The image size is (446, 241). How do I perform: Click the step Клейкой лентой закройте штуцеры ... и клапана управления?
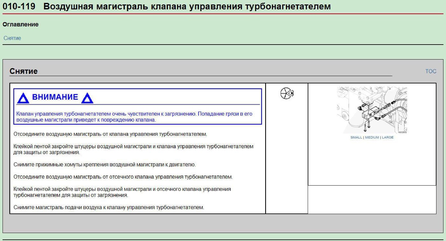tap(134, 149)
